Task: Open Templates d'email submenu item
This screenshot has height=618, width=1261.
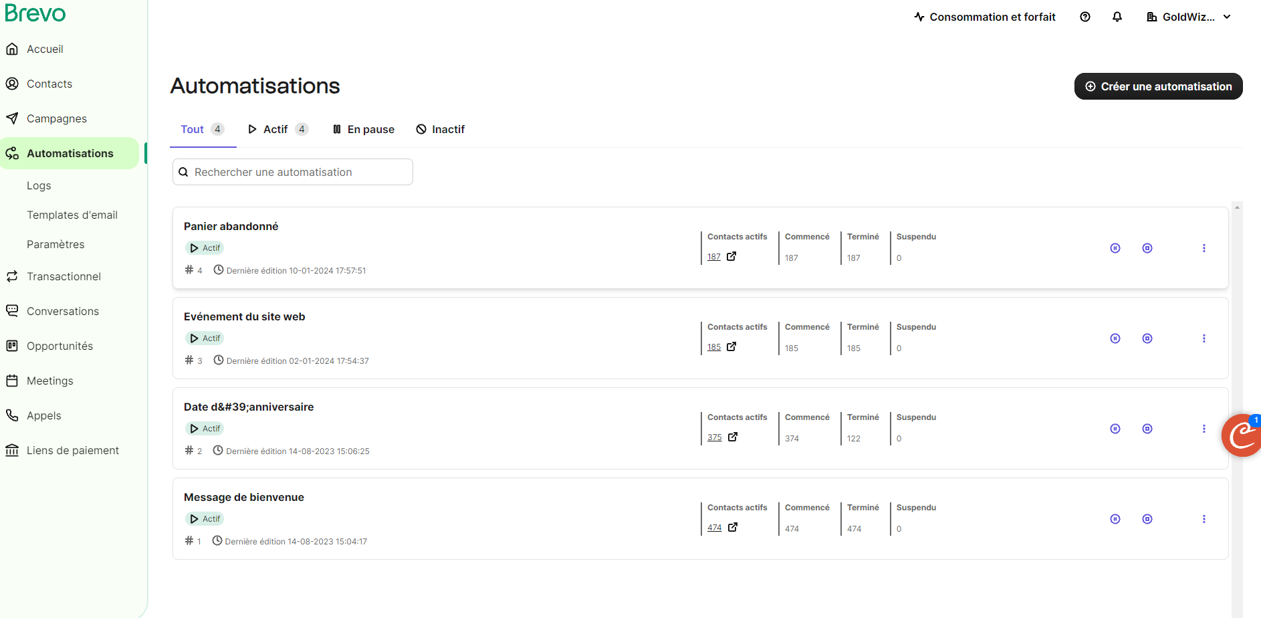Action: coord(72,215)
